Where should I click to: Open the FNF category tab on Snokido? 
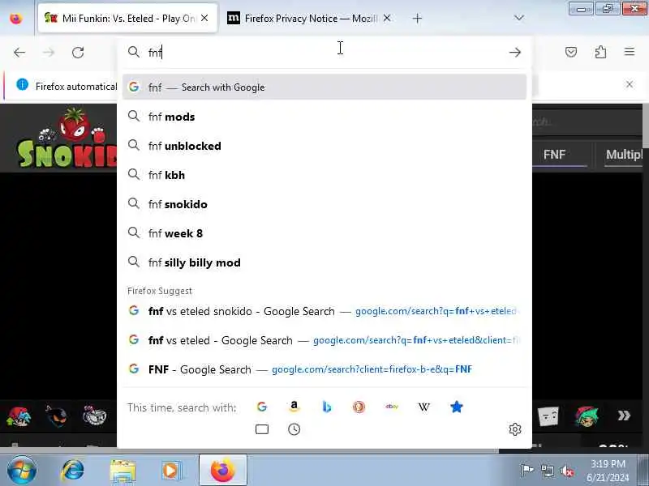point(554,155)
